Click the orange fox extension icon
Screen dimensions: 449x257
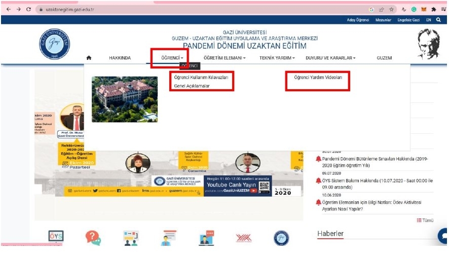point(424,10)
